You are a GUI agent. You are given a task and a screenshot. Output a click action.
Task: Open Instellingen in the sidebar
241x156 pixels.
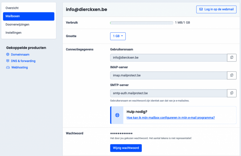click(29, 32)
